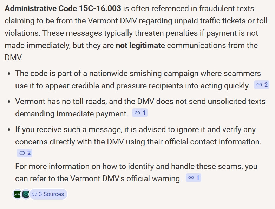Click the bold "not legitimate" text
This screenshot has width=275, height=209.
140,45
